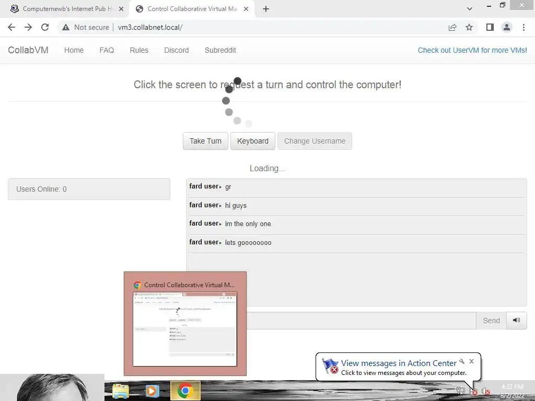Open the on-screen Keyboard button
Image resolution: width=535 pixels, height=401 pixels.
(x=253, y=141)
